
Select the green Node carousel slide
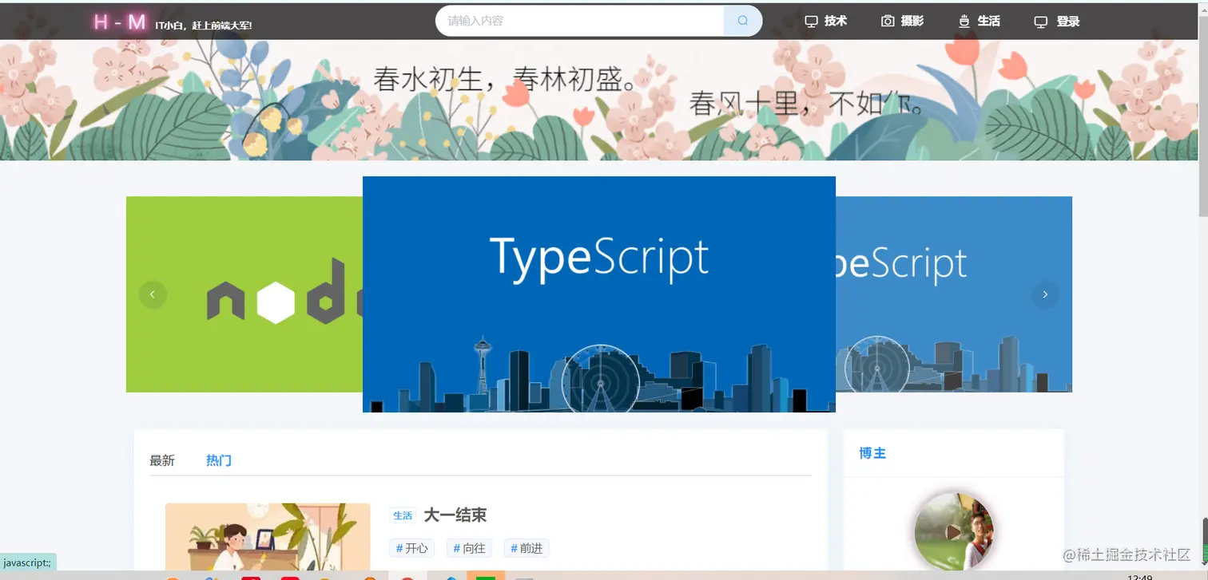pyautogui.click(x=244, y=294)
